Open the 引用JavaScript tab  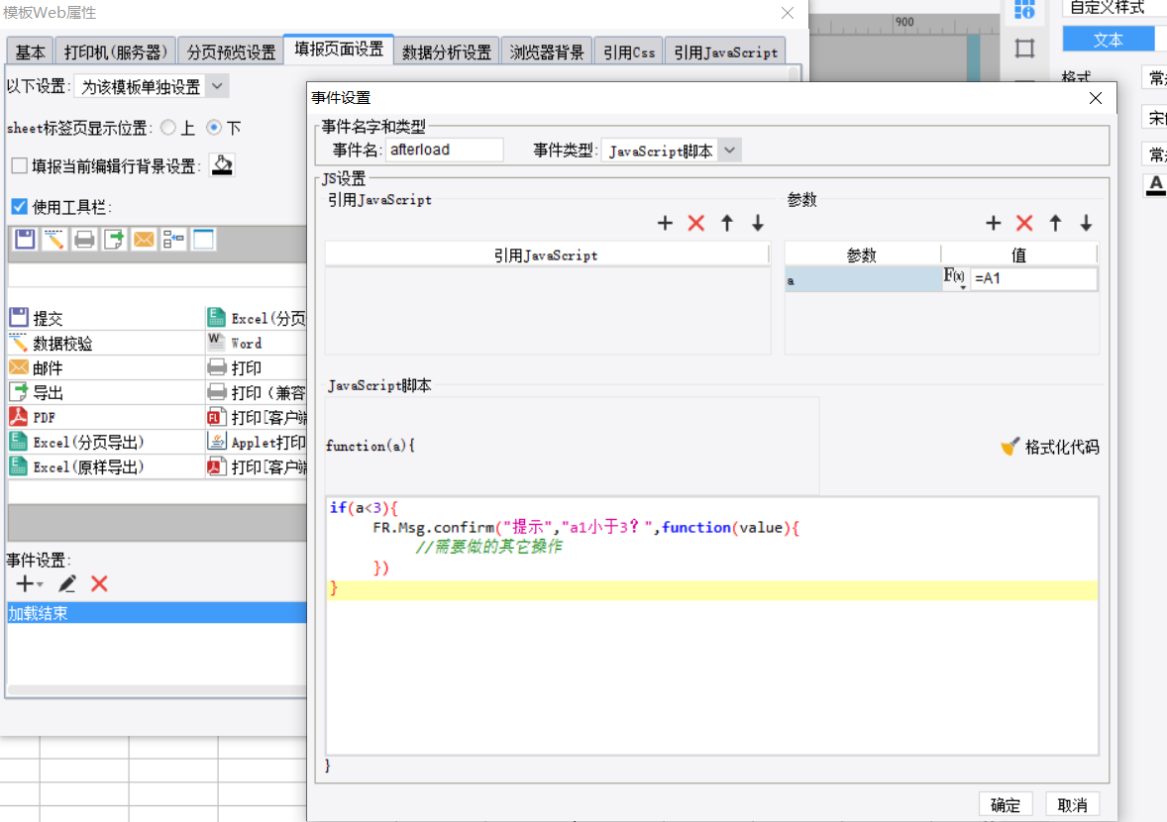725,52
